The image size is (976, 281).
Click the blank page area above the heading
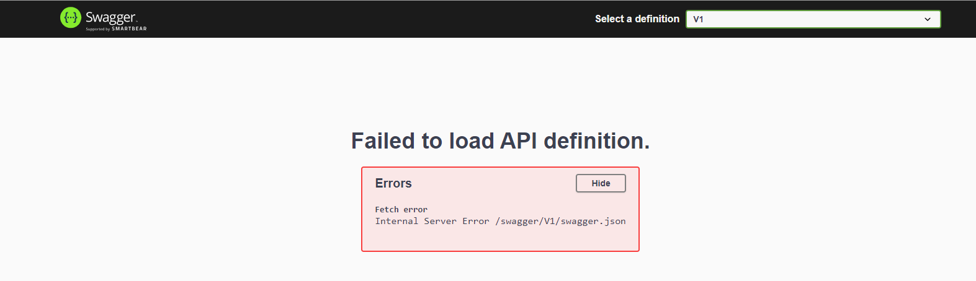pyautogui.click(x=496, y=80)
